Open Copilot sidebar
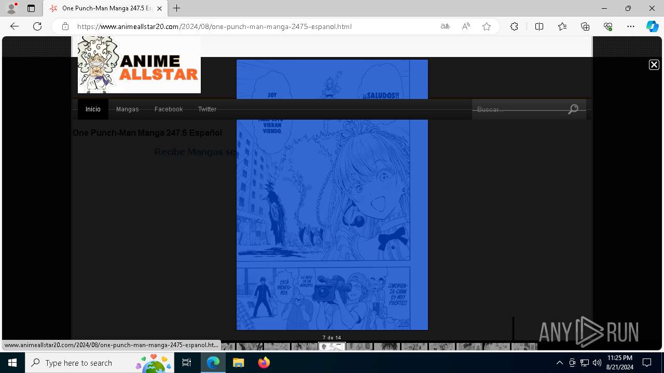This screenshot has width=664, height=373. pos(652,26)
